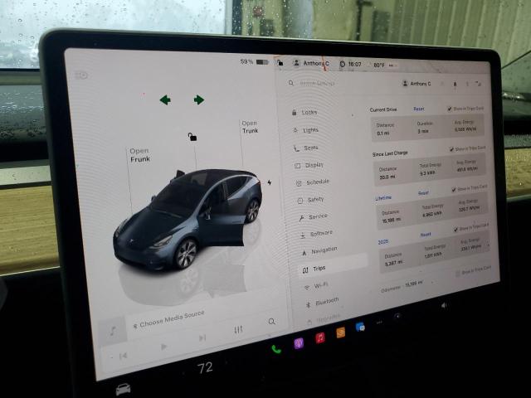Reset the Current Drive trip data
531x398 pixels.
(x=419, y=109)
